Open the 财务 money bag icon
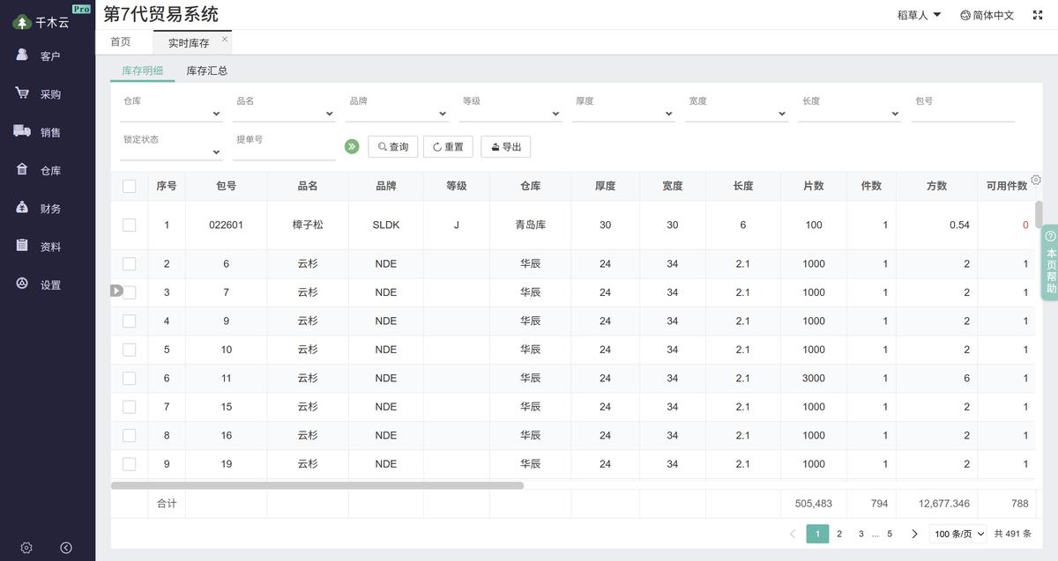 pos(23,208)
